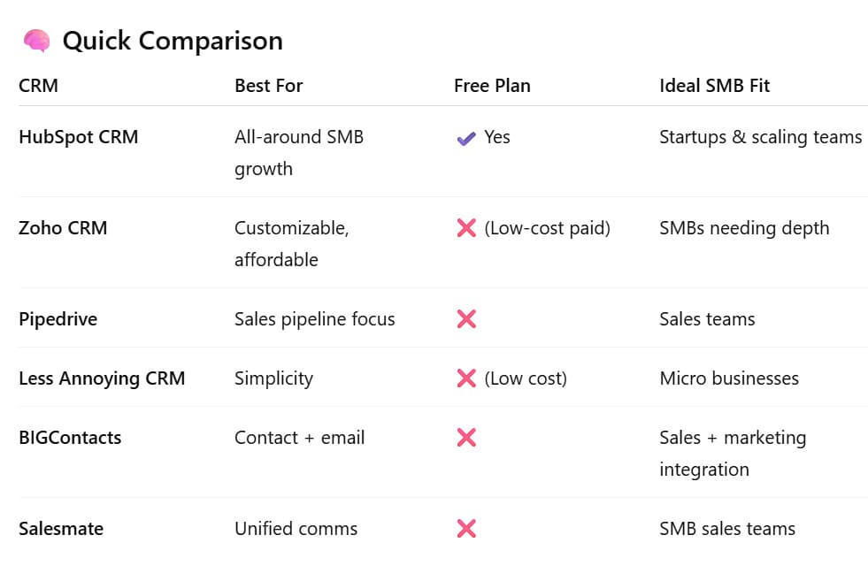
Task: Click the red X in Pipedrive row
Action: click(x=466, y=319)
